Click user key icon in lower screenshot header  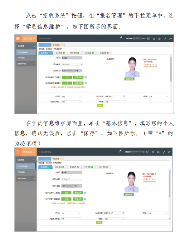[164, 152]
